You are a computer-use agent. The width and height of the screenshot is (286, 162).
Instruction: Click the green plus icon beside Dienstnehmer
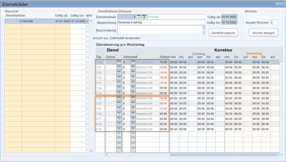[x=144, y=17]
